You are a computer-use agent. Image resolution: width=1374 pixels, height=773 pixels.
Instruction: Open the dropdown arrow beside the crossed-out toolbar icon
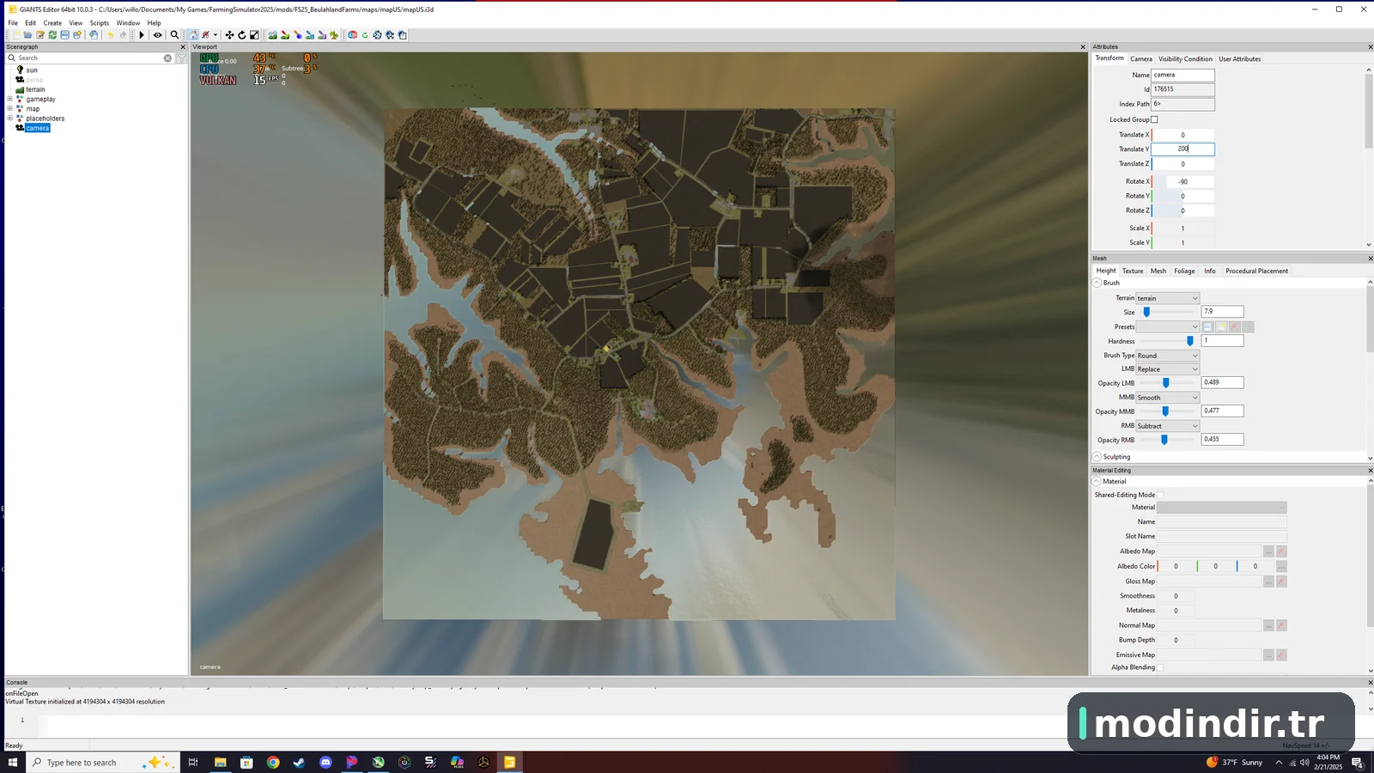click(216, 35)
